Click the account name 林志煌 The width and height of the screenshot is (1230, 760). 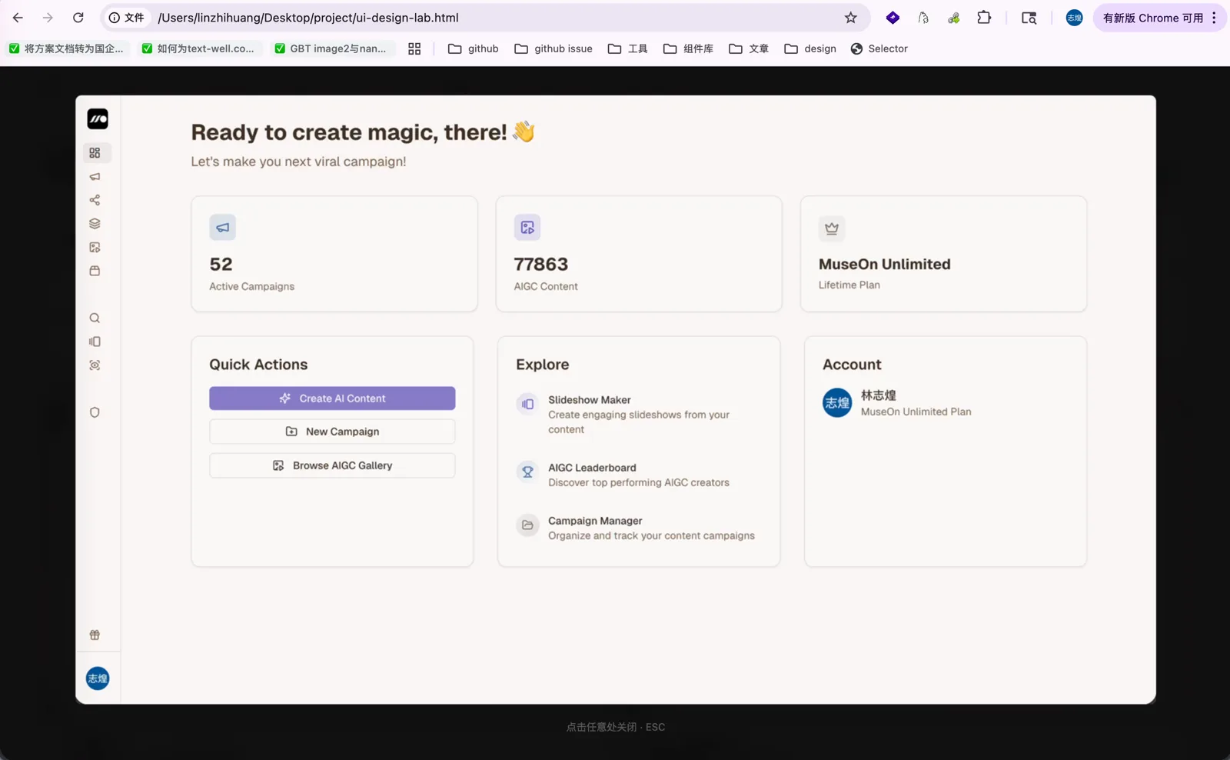879,395
